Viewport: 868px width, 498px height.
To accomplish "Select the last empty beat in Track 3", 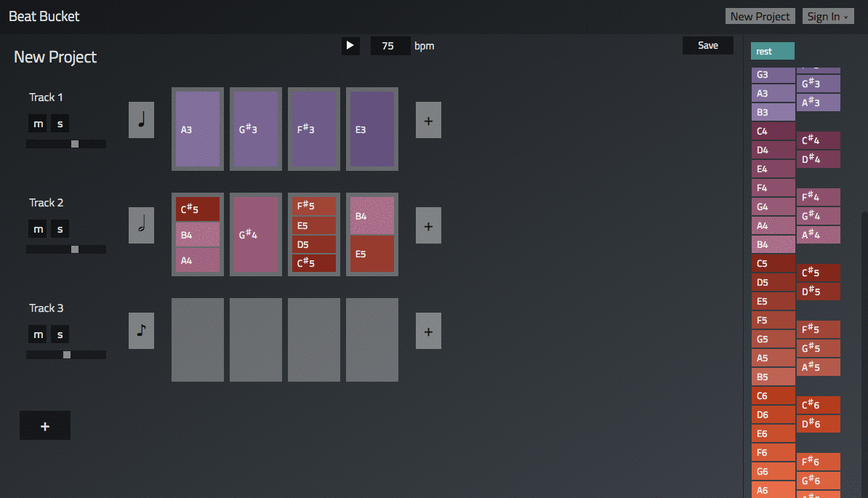I will point(372,340).
